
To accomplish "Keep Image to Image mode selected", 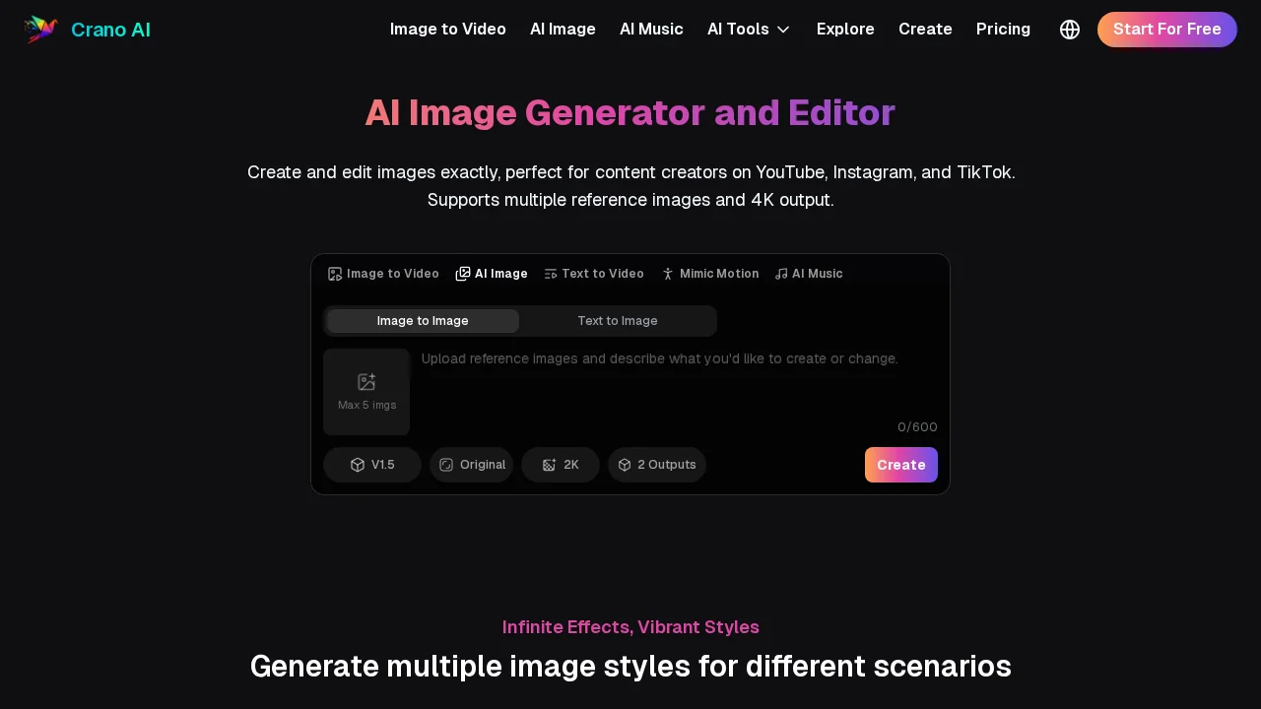I will coord(423,320).
